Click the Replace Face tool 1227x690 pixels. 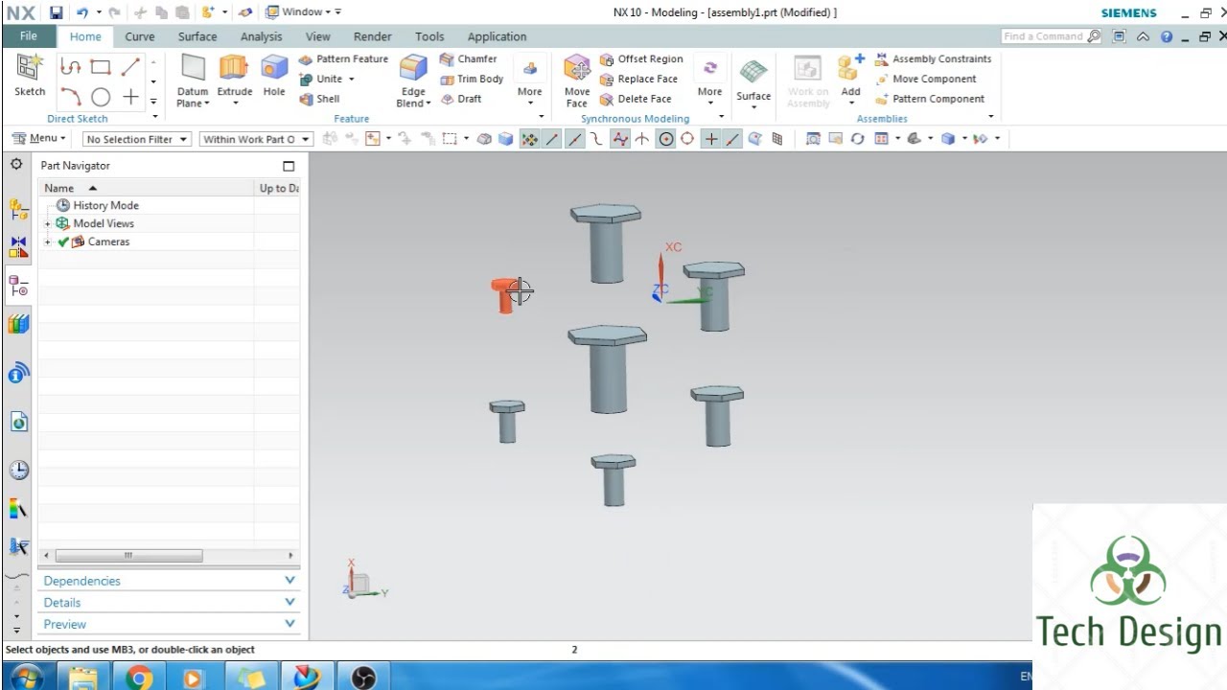tap(638, 79)
